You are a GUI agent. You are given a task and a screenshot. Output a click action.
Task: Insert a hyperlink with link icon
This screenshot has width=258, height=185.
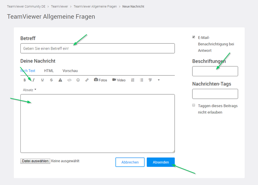[87, 80]
